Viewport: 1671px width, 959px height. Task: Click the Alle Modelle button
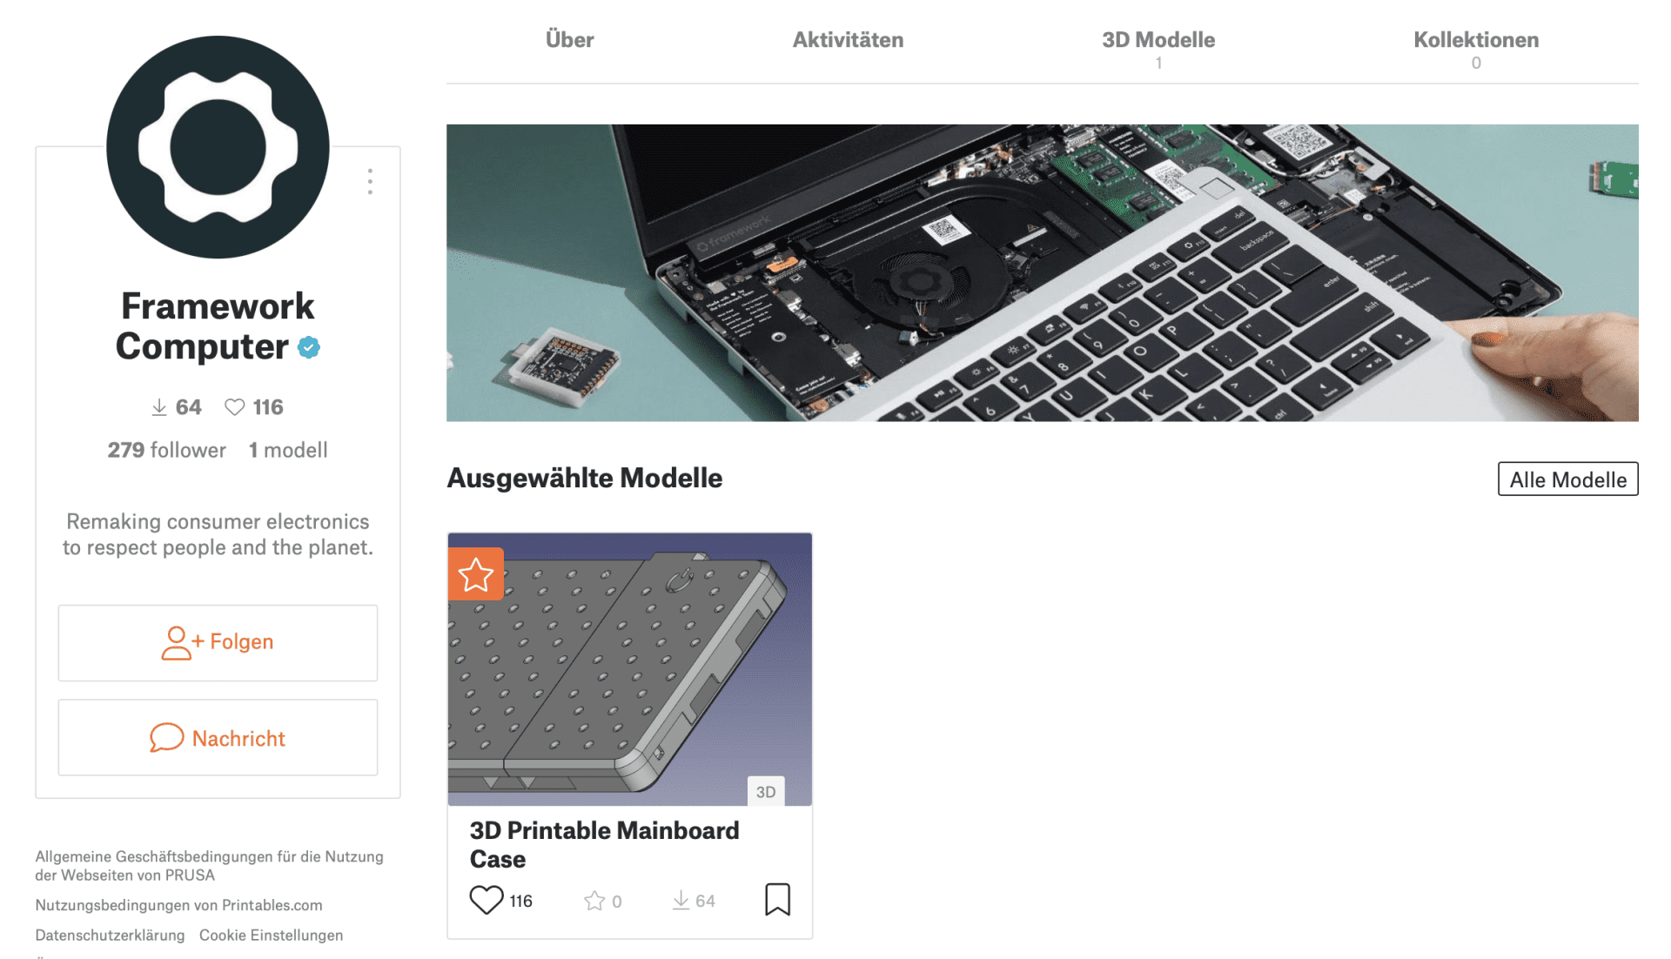pyautogui.click(x=1567, y=479)
